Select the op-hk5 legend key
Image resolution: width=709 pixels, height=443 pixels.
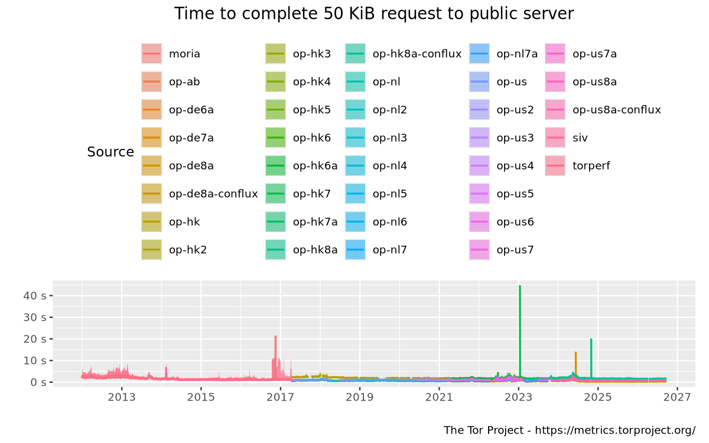pos(275,110)
